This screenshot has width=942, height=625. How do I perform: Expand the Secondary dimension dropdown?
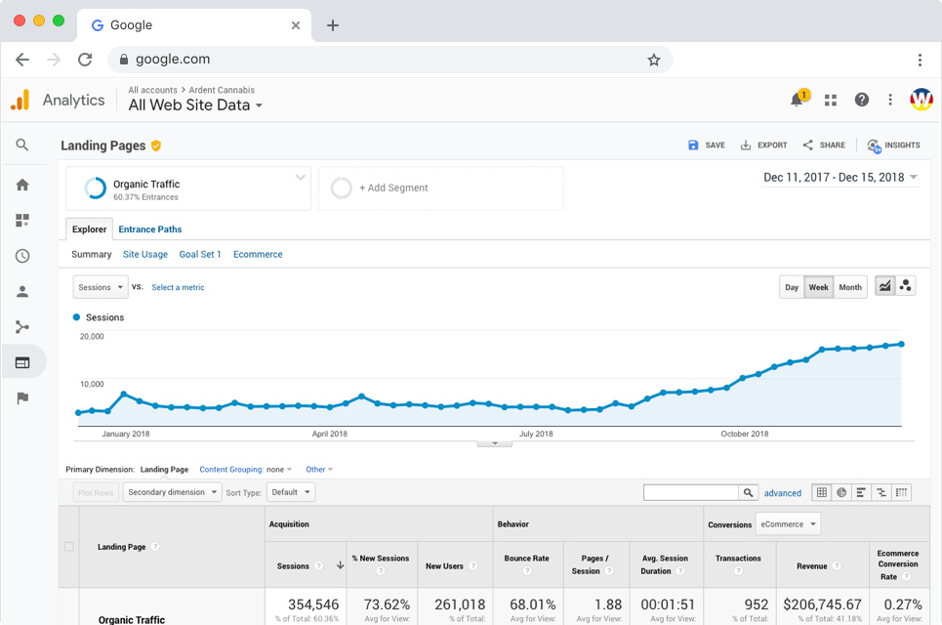[172, 492]
